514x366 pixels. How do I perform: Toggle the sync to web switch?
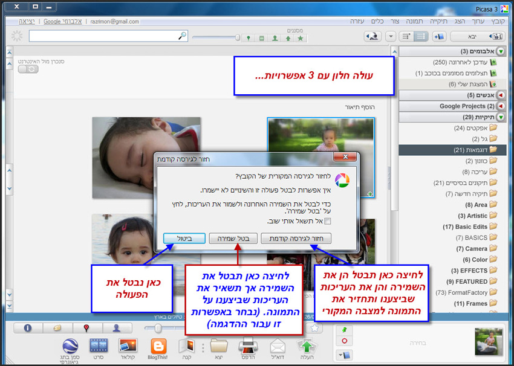[x=28, y=69]
